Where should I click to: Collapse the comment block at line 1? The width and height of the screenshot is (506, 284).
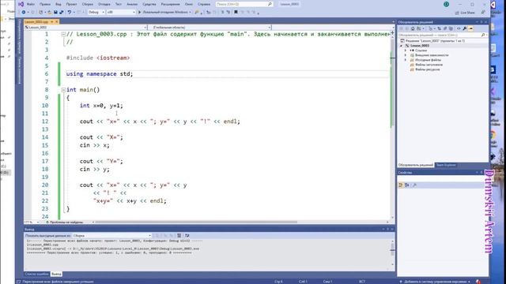coord(63,34)
